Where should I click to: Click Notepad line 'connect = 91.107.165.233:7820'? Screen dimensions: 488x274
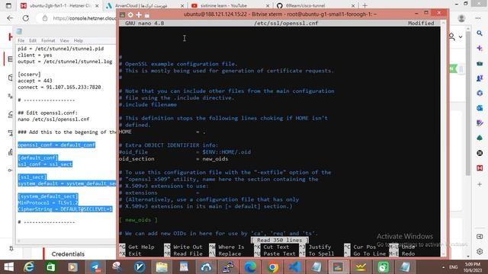[59, 88]
